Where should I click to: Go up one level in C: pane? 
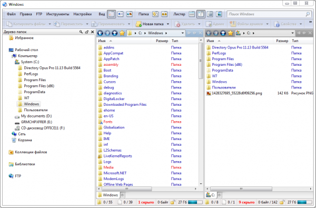pyautogui.click(x=223, y=33)
